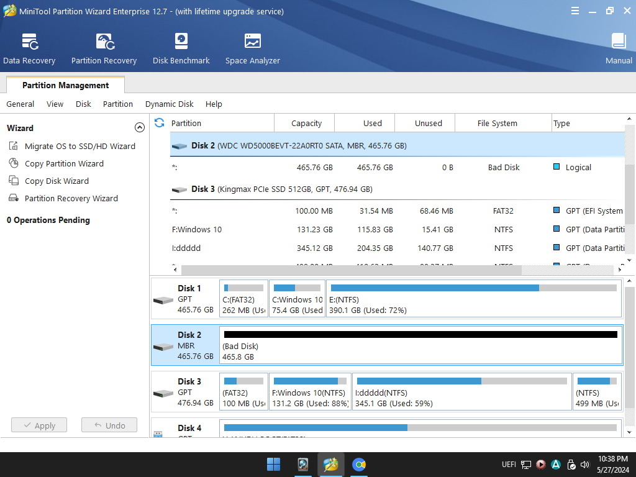Click the Apply button
This screenshot has width=636, height=477.
coord(39,425)
